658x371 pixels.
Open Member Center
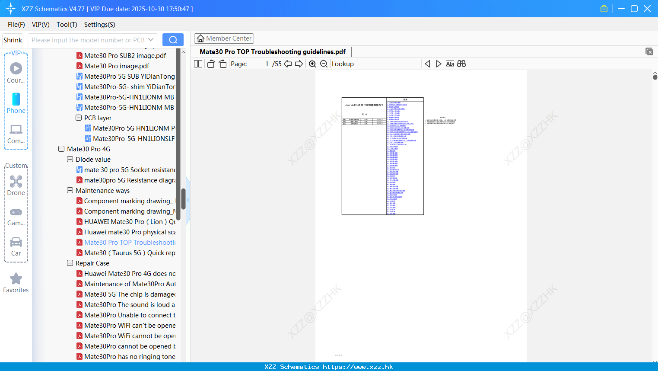pyautogui.click(x=224, y=38)
